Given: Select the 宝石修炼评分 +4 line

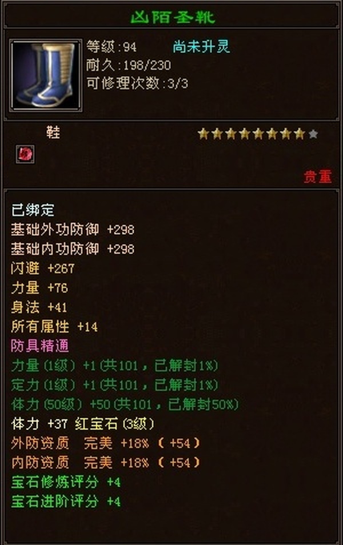Looking at the screenshot, I should coord(66,482).
